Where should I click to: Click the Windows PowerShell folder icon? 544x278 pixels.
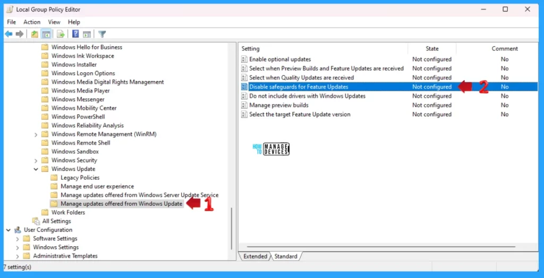[45, 117]
